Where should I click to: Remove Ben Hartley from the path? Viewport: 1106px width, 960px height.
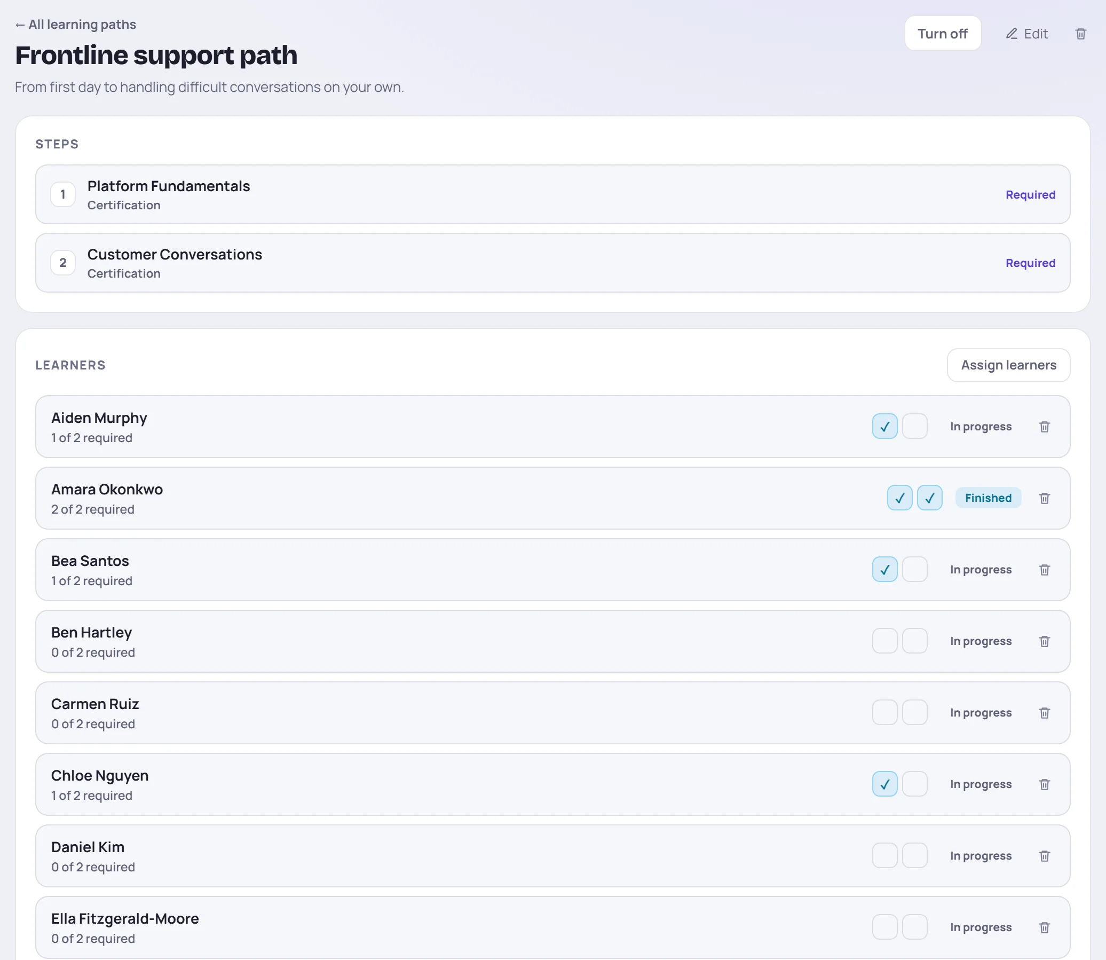(1044, 641)
